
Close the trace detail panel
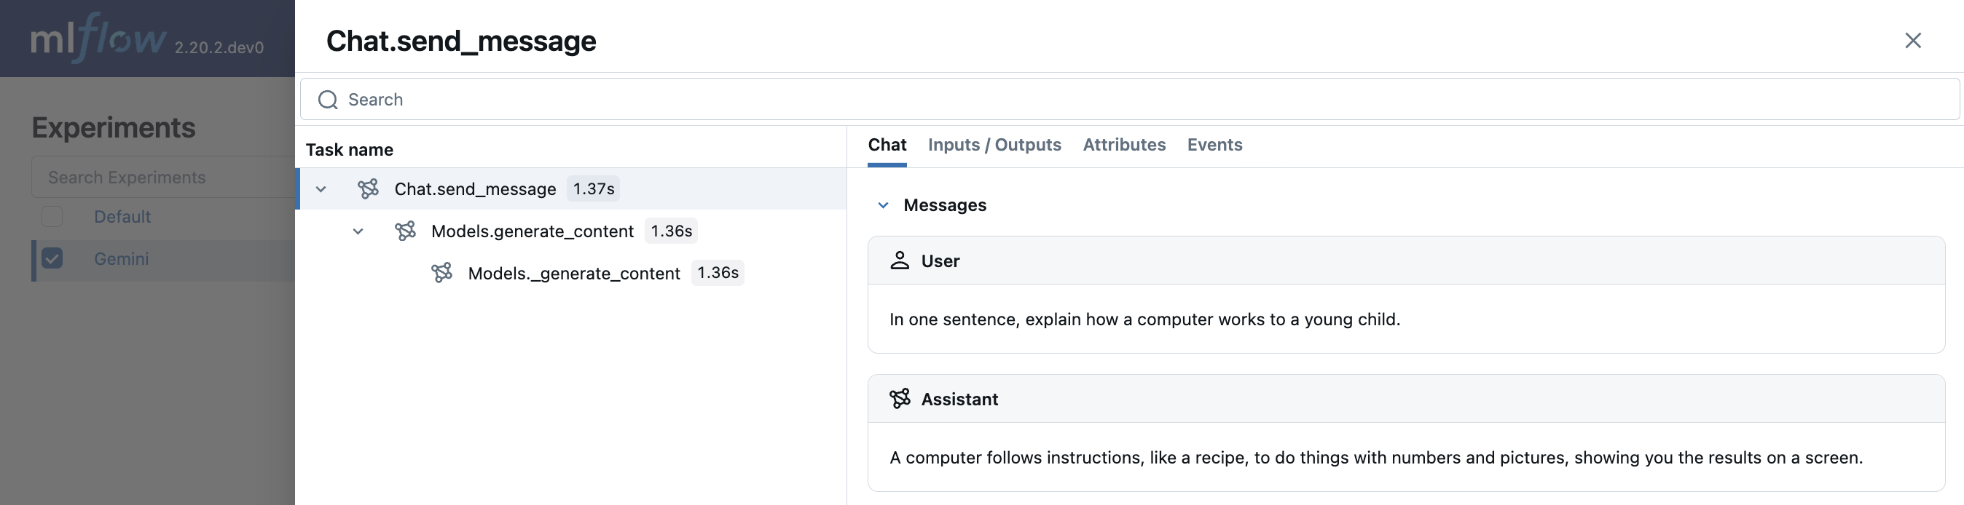[1912, 40]
